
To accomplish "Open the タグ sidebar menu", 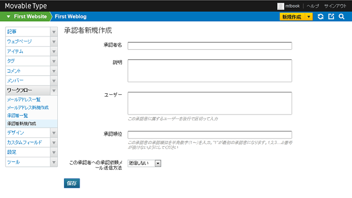I will point(28,61).
